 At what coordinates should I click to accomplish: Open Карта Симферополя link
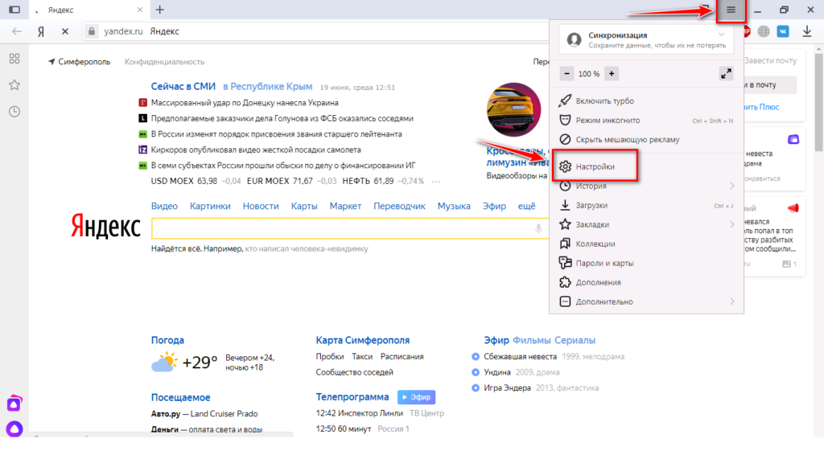point(363,340)
